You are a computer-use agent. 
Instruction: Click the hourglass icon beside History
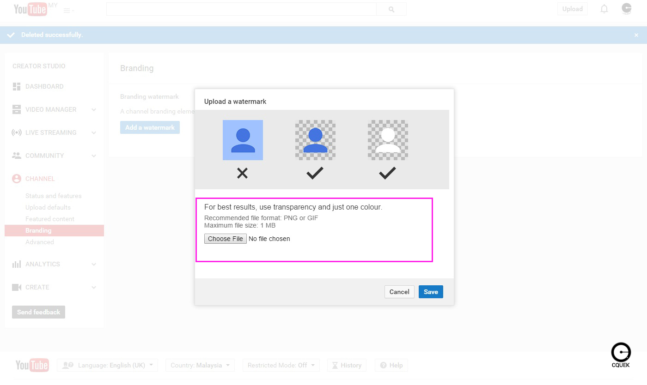336,365
